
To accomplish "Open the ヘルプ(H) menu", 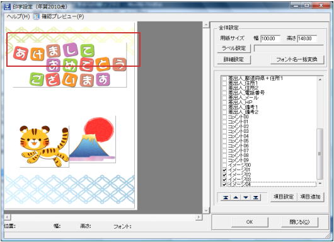I will (x=18, y=16).
